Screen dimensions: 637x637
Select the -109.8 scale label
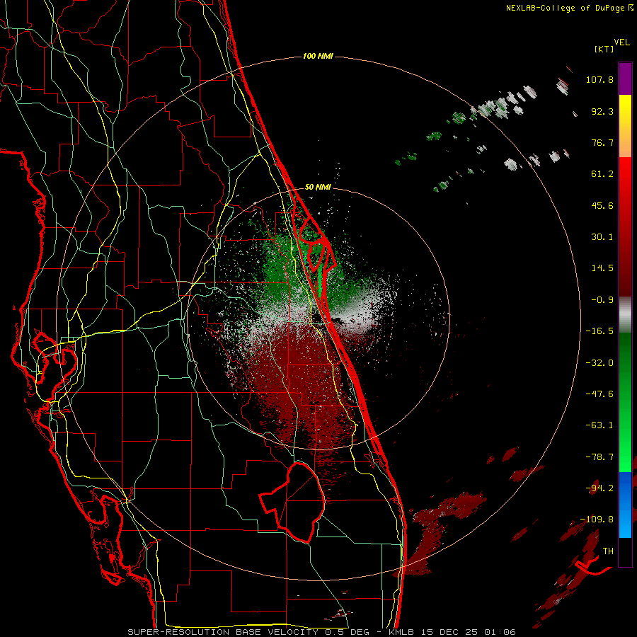tap(597, 520)
